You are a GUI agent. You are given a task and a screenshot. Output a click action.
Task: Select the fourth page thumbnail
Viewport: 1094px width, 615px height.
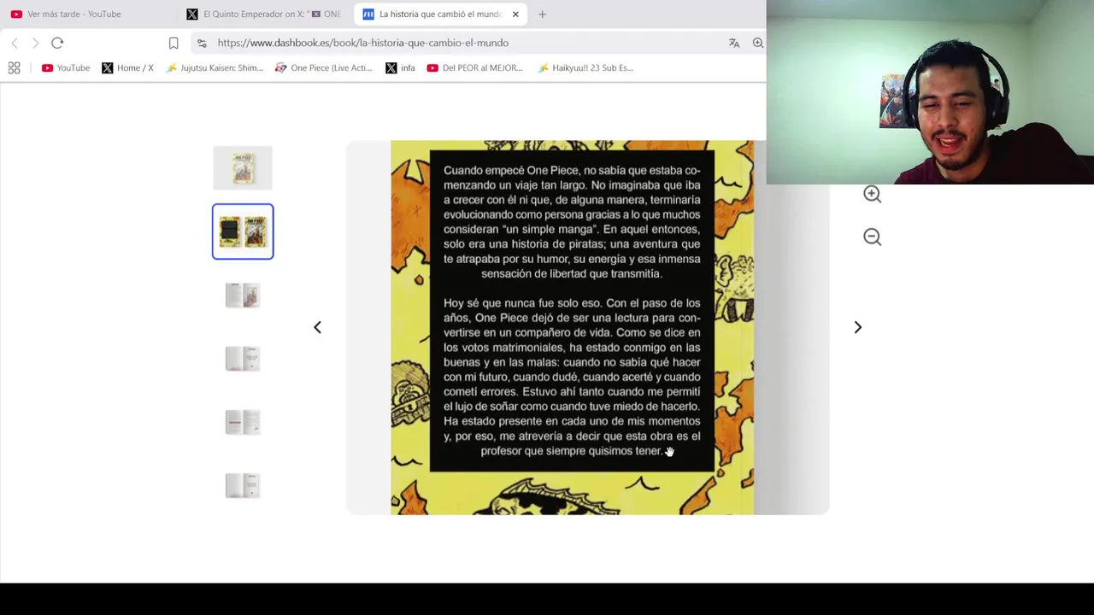click(x=243, y=359)
